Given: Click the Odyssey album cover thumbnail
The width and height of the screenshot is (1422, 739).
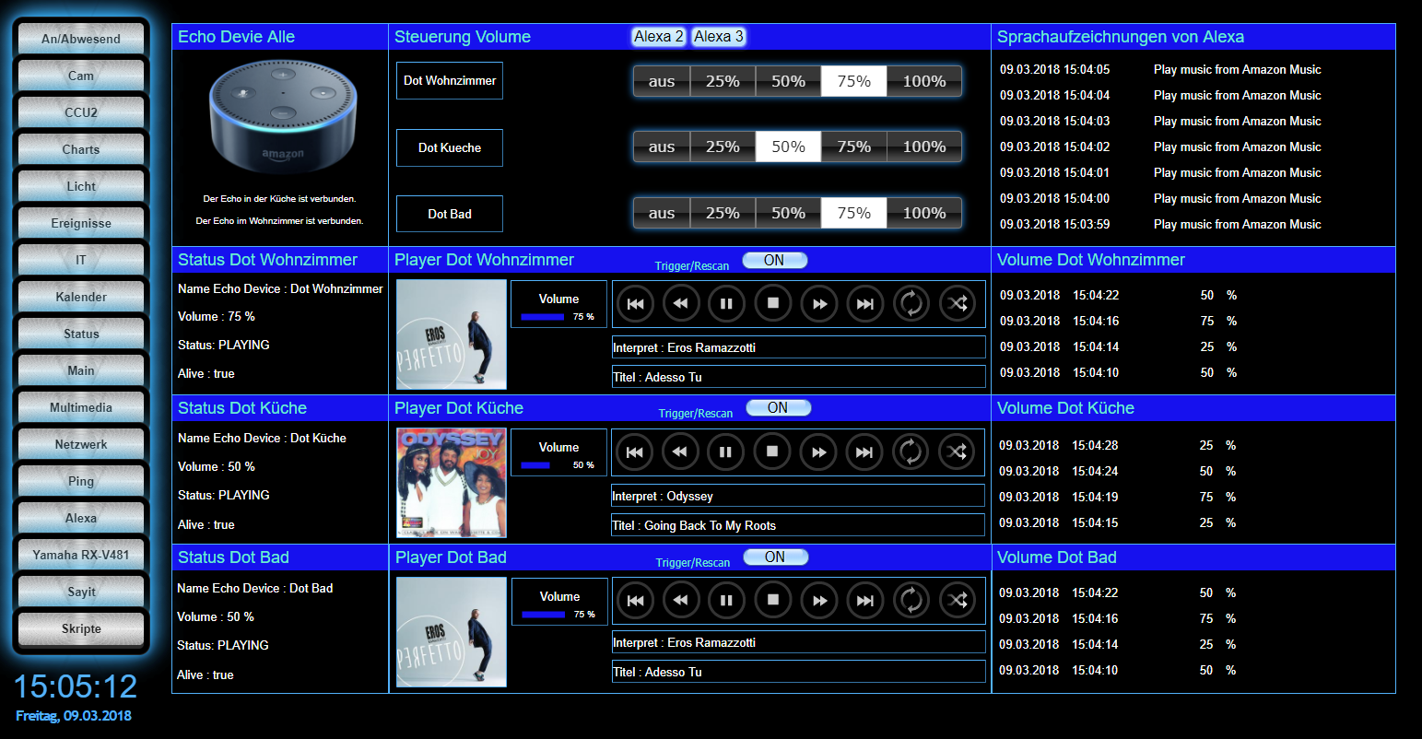Looking at the screenshot, I should pos(452,483).
